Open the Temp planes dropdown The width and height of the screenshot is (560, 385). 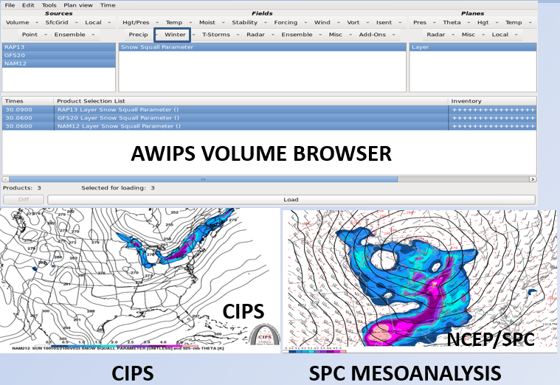click(518, 23)
